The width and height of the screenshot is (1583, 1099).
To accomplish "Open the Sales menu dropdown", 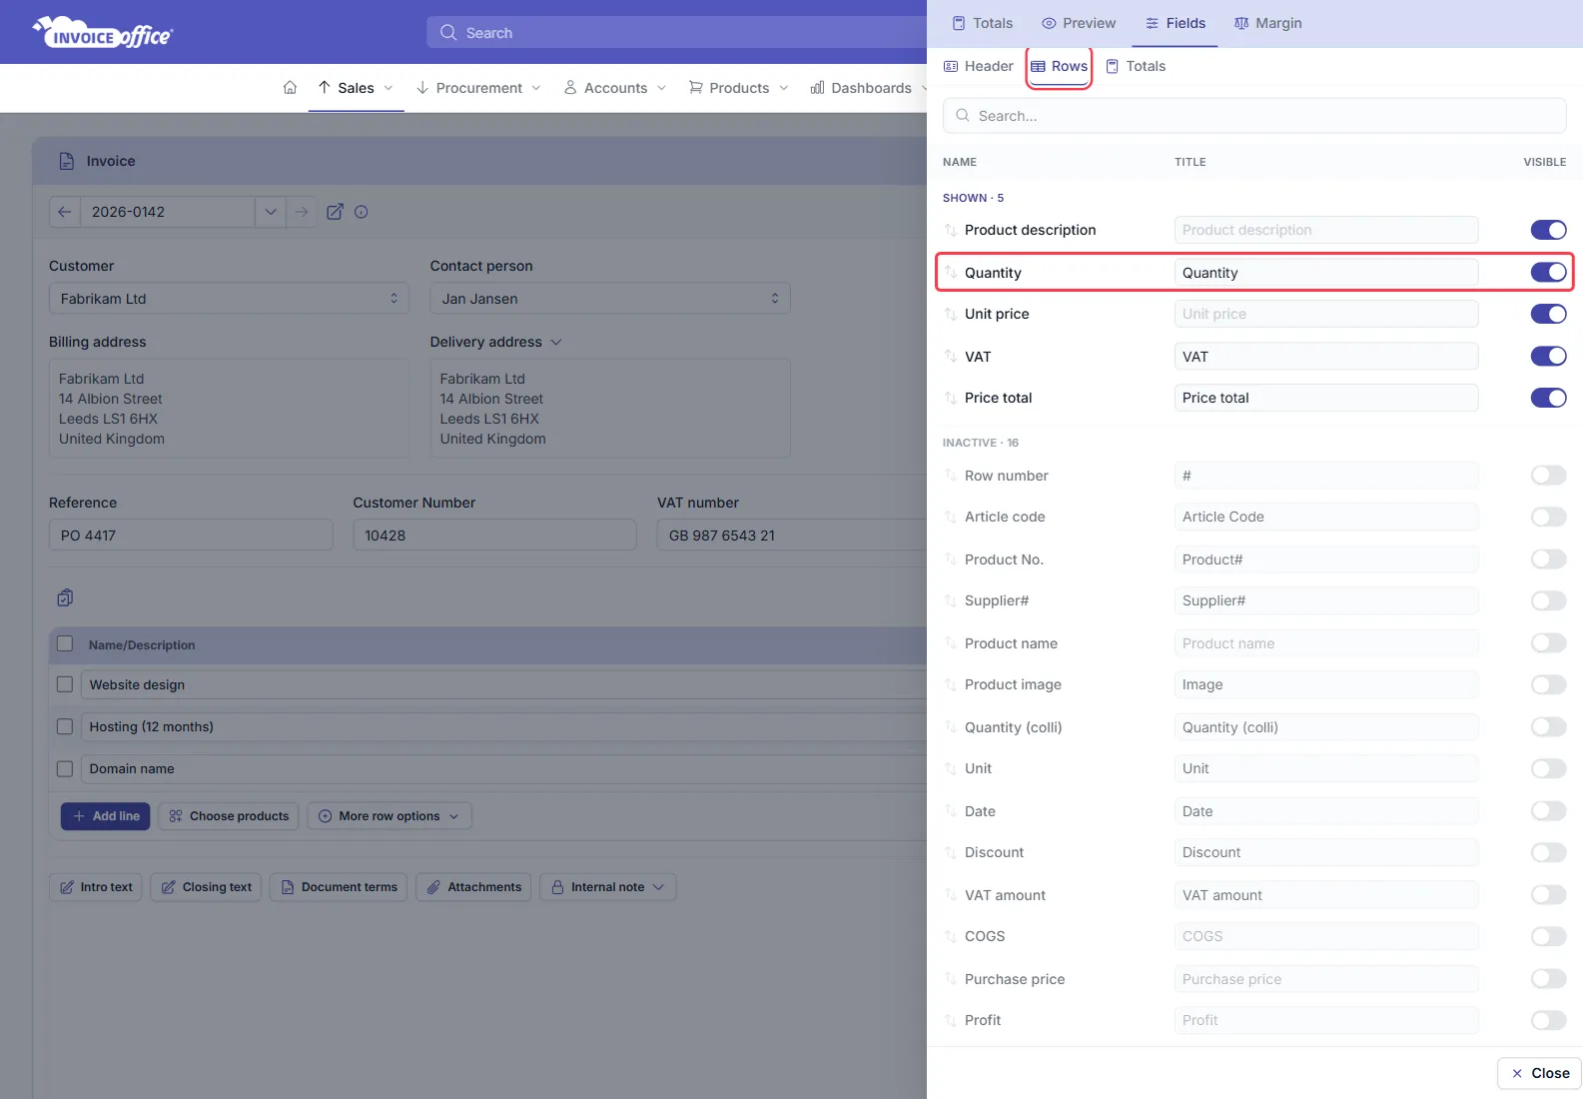I will coord(356,88).
